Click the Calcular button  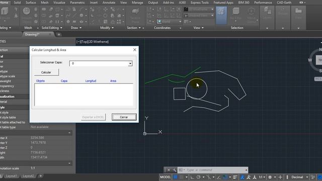tap(46, 72)
